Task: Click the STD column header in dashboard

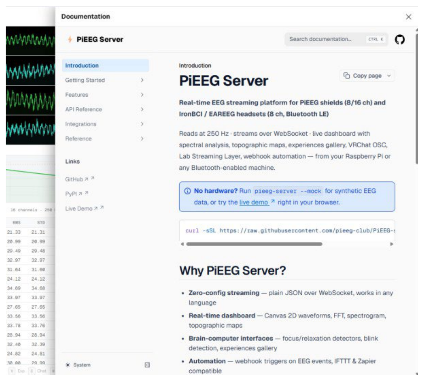Action: (41, 222)
